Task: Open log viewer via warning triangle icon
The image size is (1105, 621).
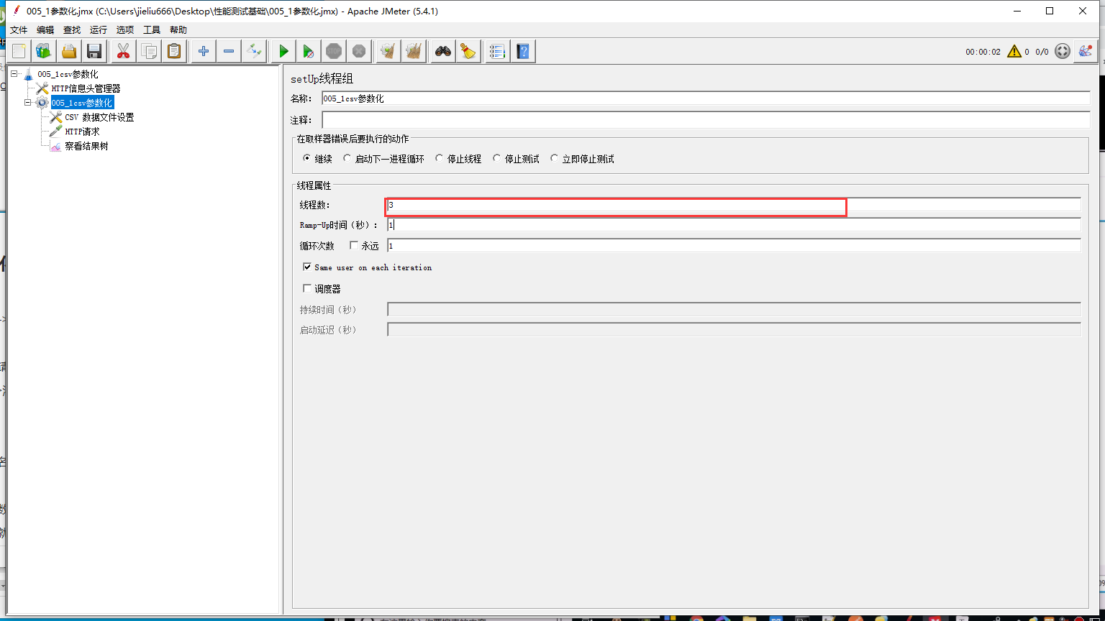Action: (1014, 51)
